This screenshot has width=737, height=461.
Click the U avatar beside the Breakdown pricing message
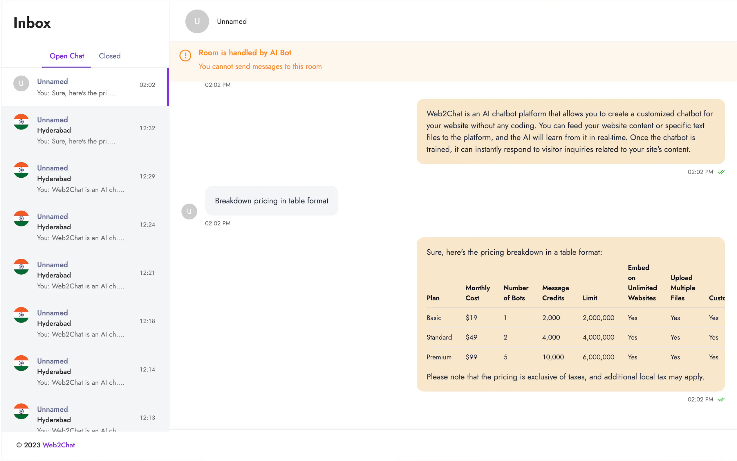pos(189,211)
